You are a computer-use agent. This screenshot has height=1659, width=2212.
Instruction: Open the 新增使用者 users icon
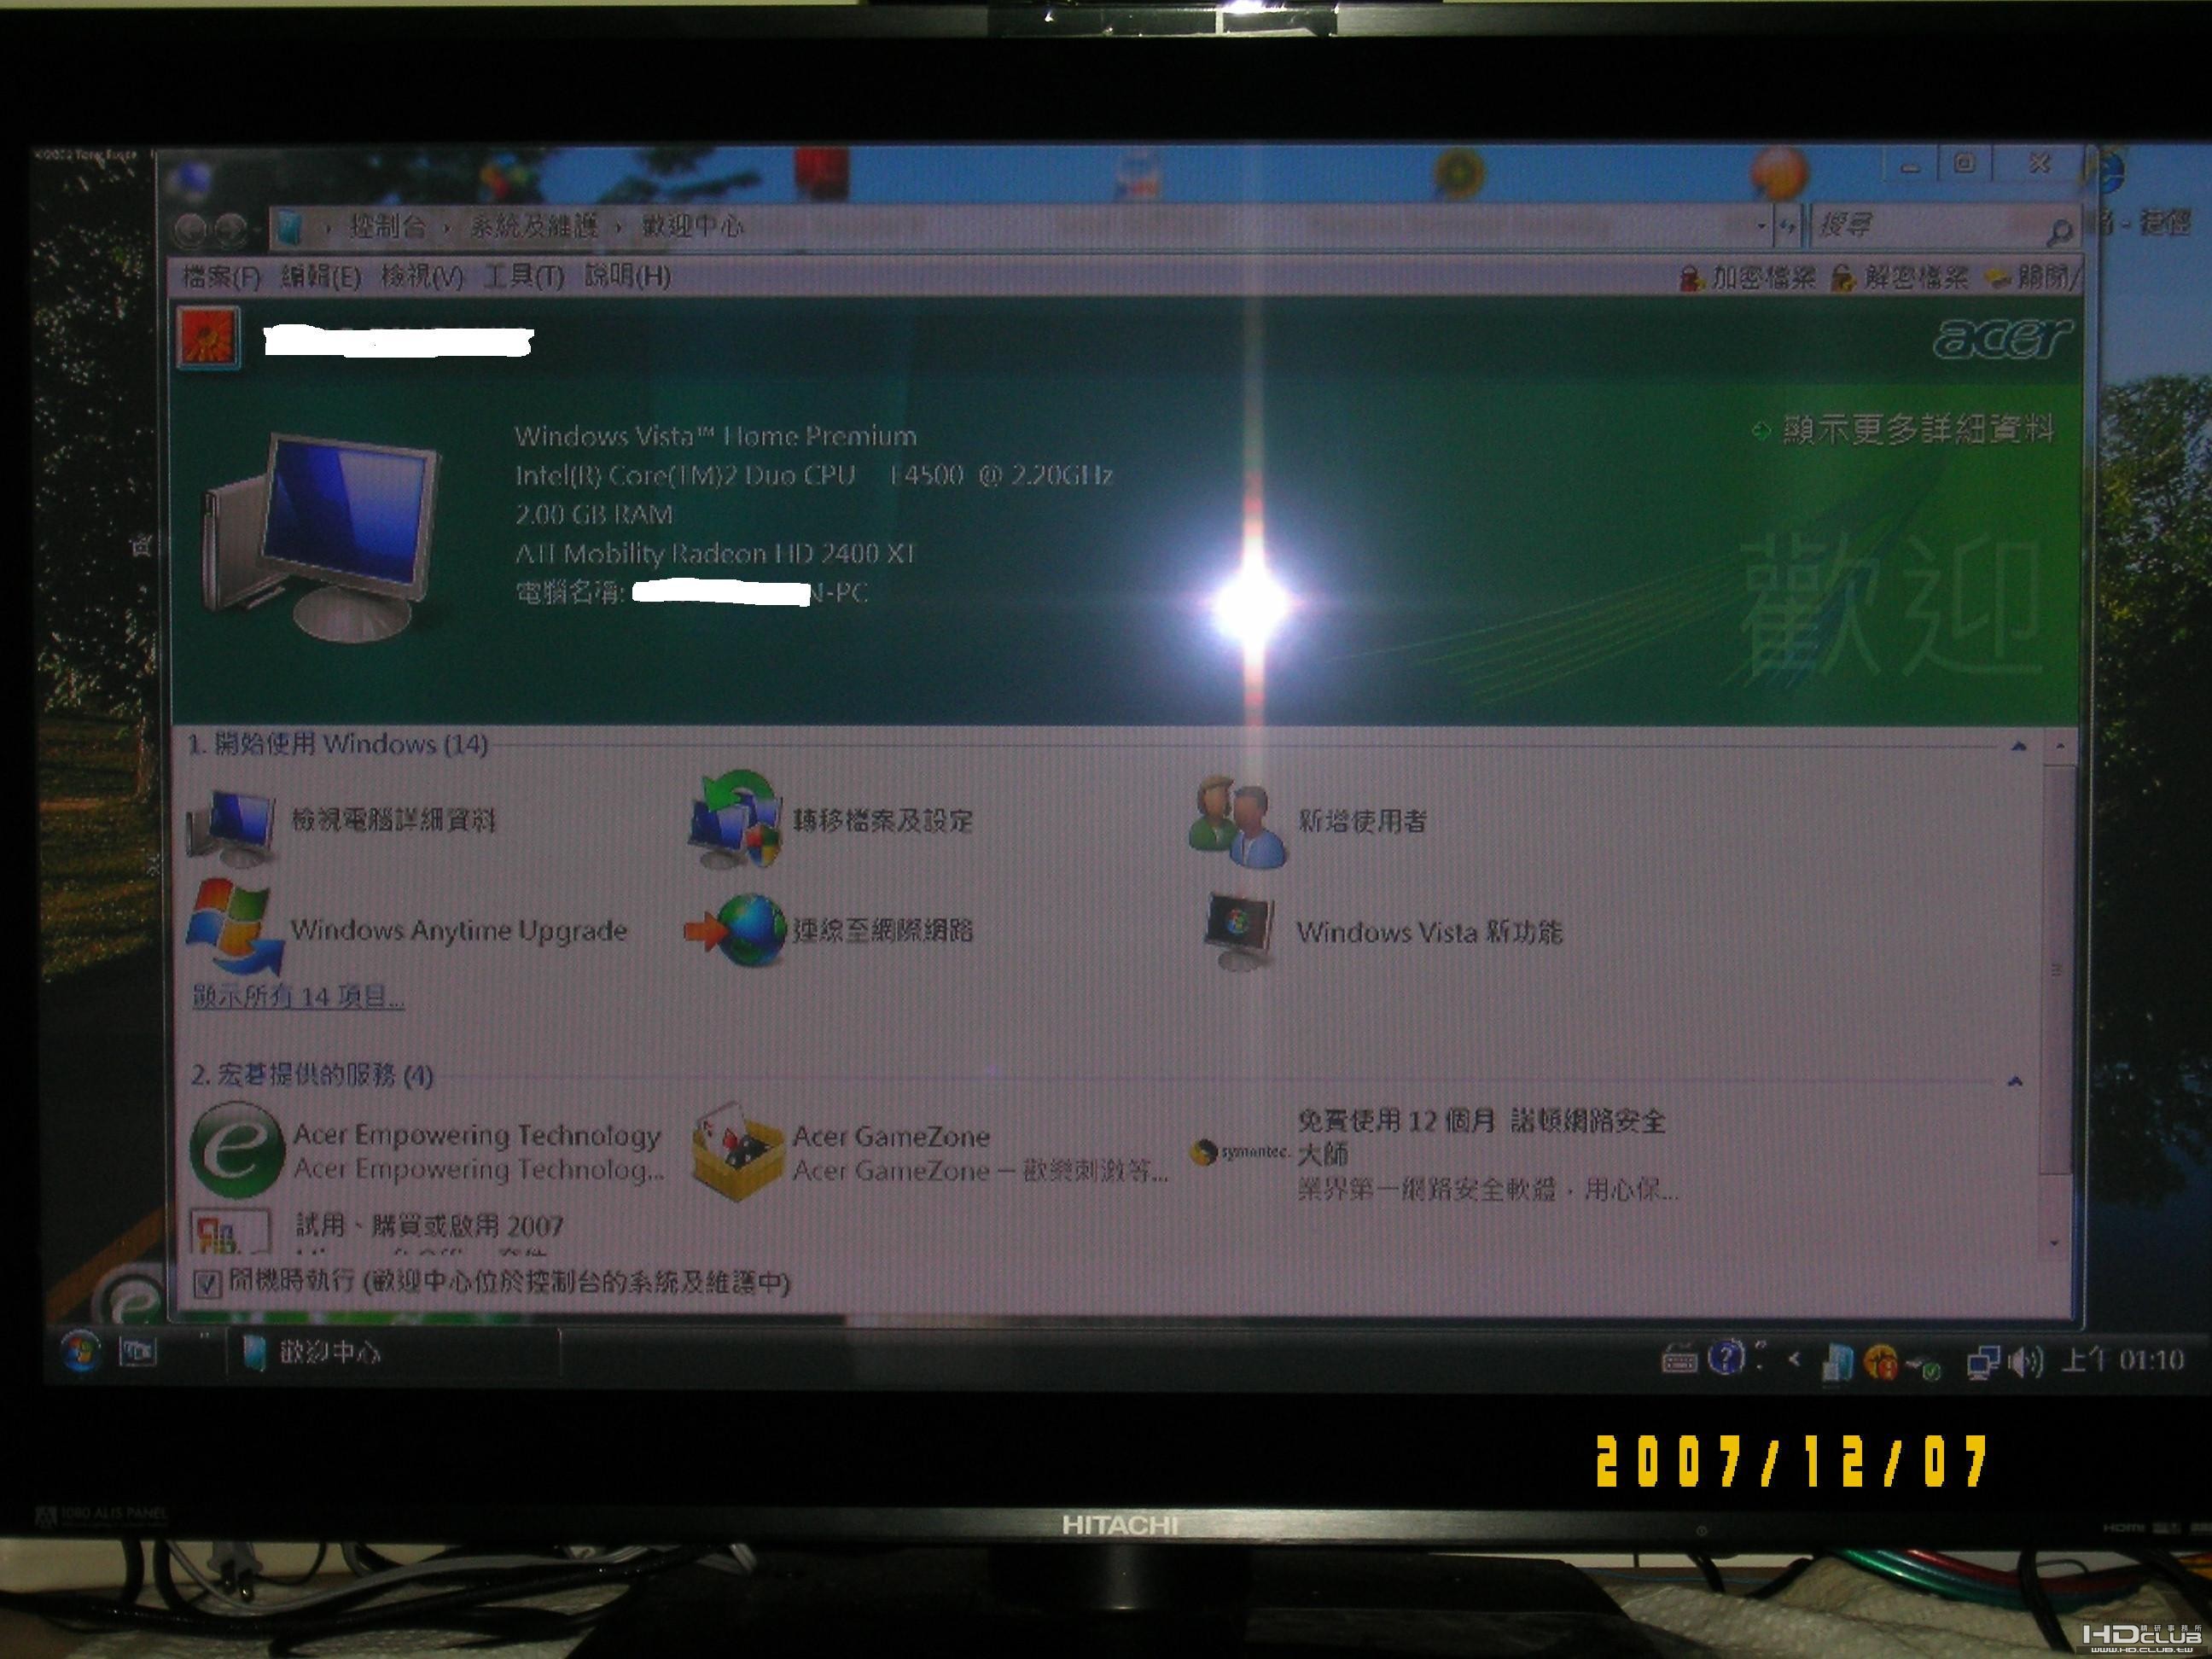tap(1238, 821)
